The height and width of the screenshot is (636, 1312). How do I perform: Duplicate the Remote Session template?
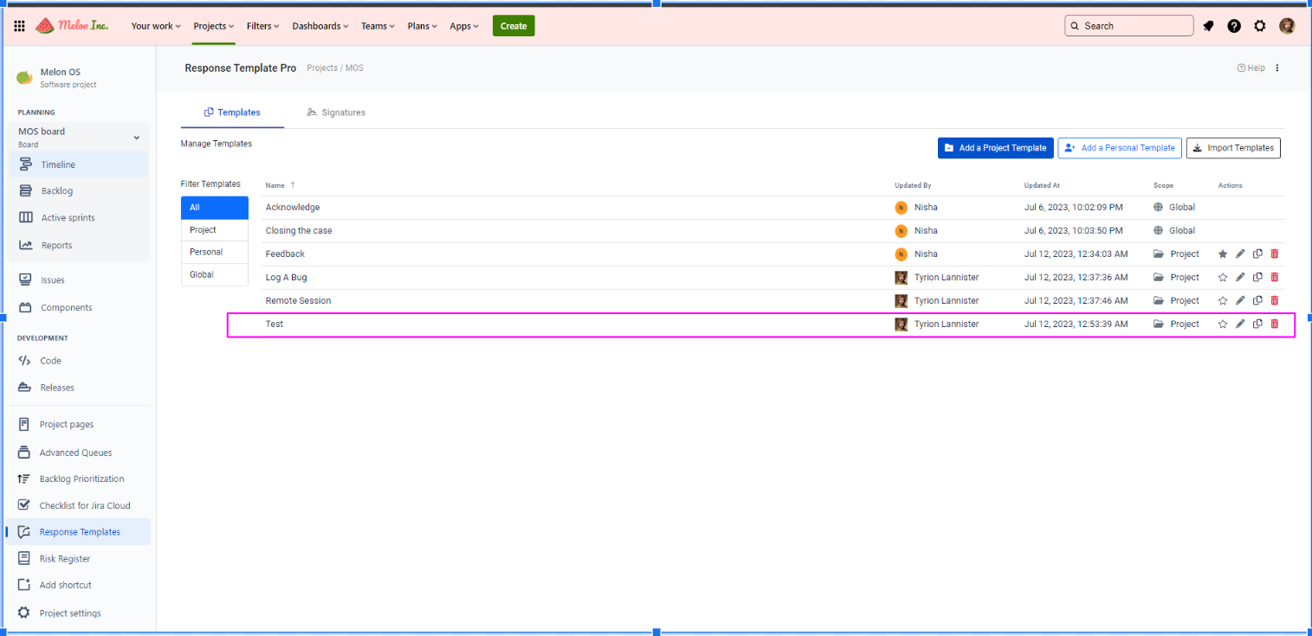pos(1257,300)
